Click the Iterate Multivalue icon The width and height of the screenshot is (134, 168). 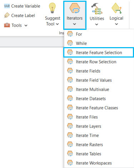coord(70,89)
